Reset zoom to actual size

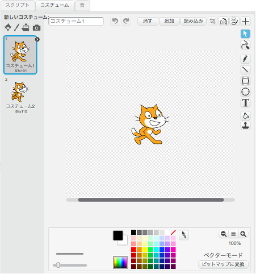pyautogui.click(x=233, y=234)
